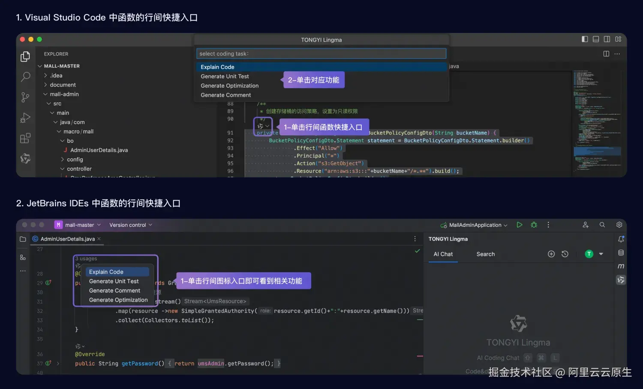Select Generate Comment in the JetBrains popup
This screenshot has width=643, height=389.
point(114,291)
